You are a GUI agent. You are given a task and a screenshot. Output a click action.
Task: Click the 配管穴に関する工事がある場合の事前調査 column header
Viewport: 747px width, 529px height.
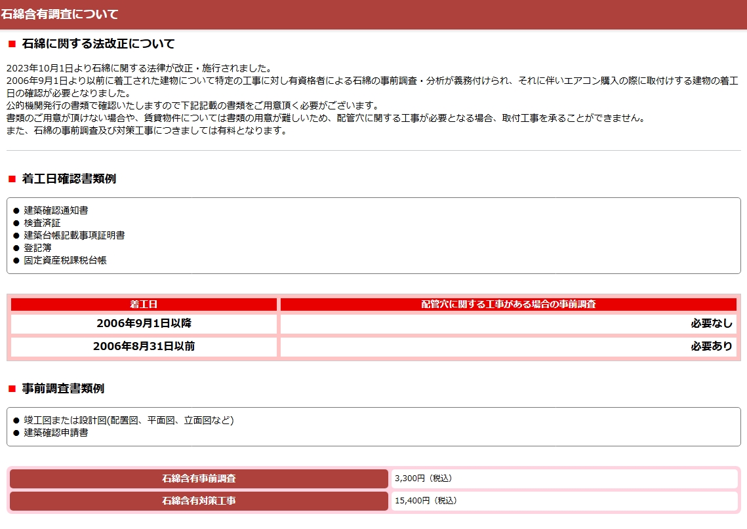pyautogui.click(x=508, y=304)
